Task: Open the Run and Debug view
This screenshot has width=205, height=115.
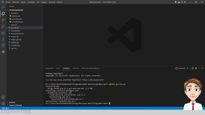Action: [3, 26]
